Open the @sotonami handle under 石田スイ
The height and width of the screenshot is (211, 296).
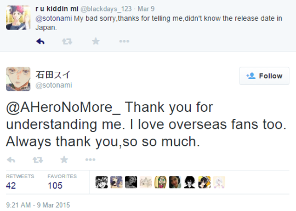[x=54, y=85]
